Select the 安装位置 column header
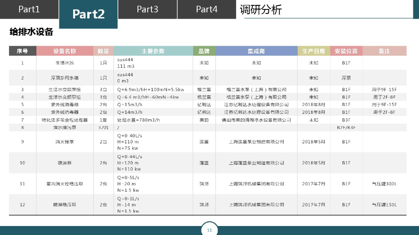419x235 pixels. (346, 51)
